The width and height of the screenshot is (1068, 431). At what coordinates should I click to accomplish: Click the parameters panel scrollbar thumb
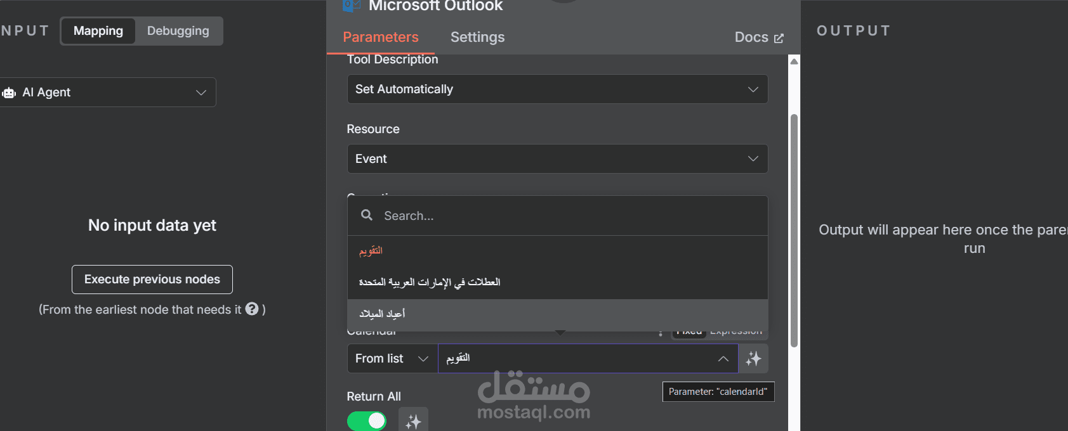pyautogui.click(x=794, y=231)
